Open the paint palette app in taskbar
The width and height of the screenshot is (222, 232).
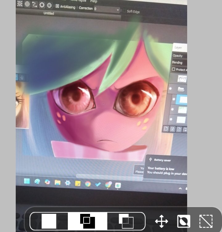[x=37, y=181]
